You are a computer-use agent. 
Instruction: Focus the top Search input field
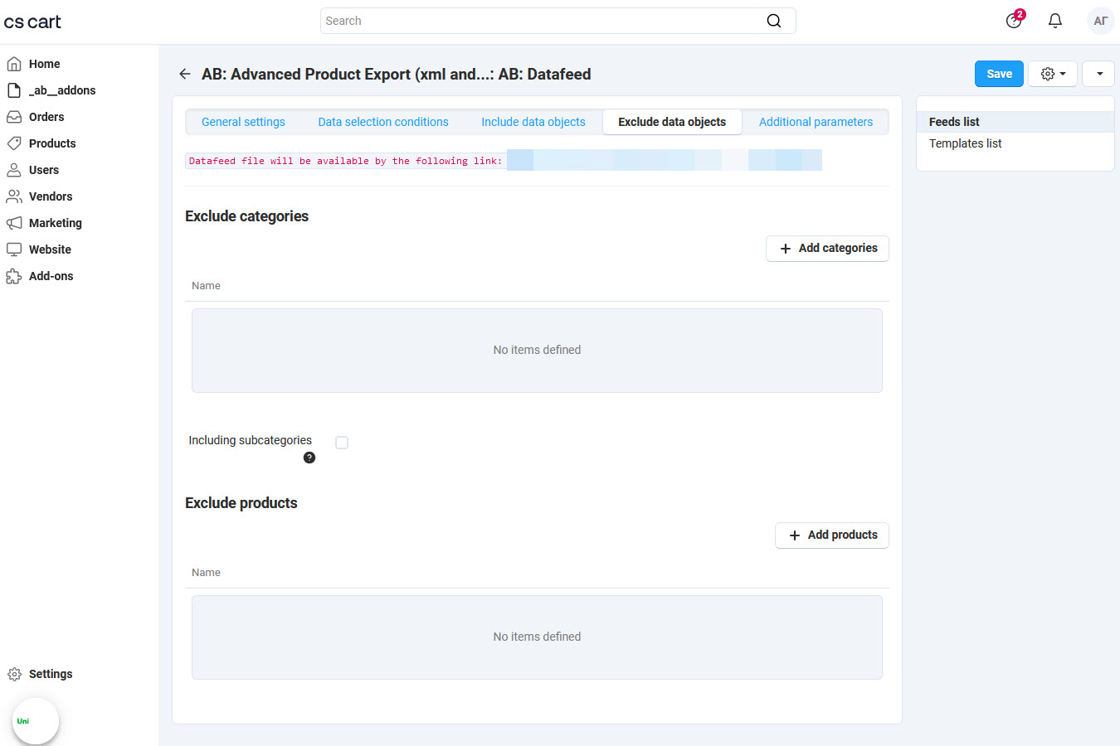tap(539, 21)
